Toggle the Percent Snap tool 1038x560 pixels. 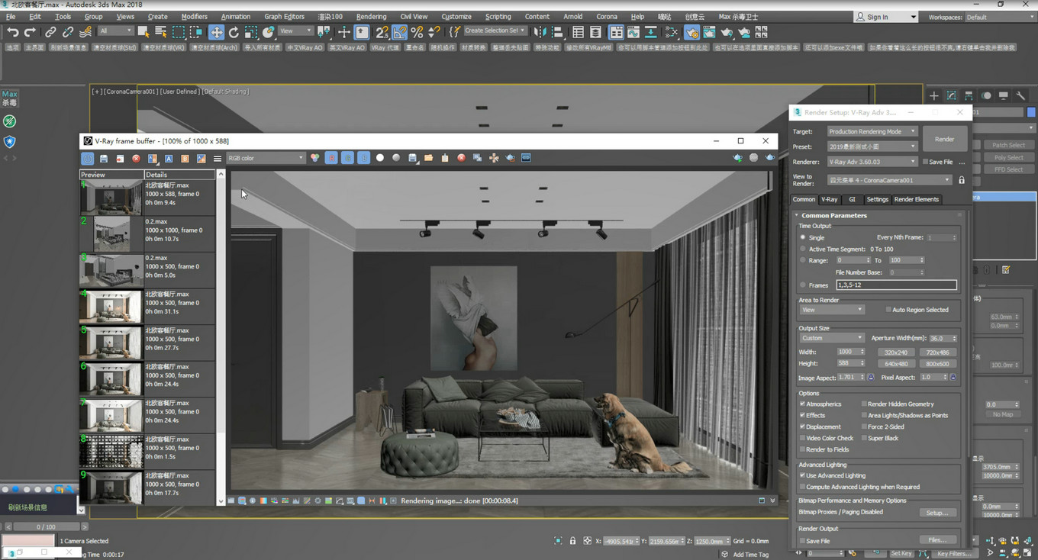pos(417,32)
